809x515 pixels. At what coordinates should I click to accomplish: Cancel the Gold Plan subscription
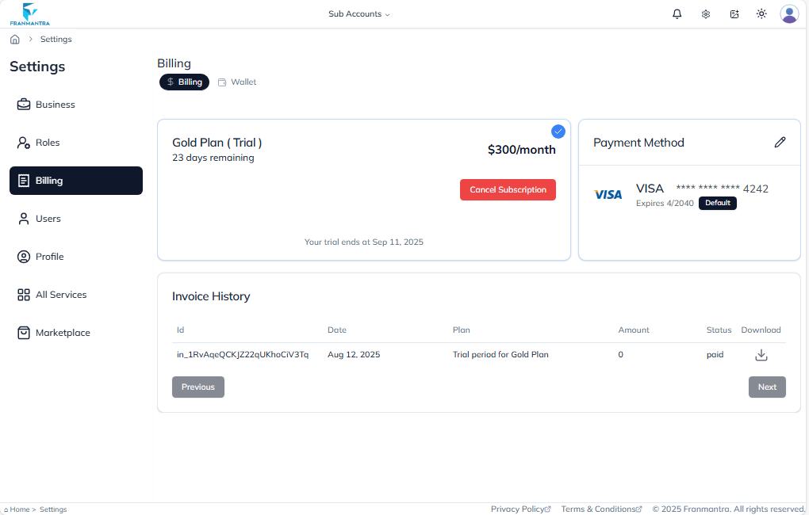pyautogui.click(x=508, y=189)
